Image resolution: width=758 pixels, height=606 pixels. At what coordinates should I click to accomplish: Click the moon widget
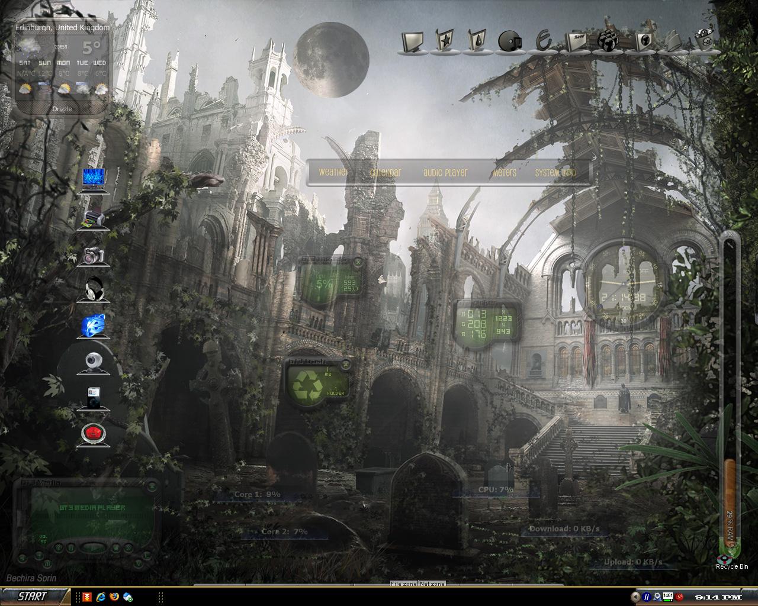point(331,60)
